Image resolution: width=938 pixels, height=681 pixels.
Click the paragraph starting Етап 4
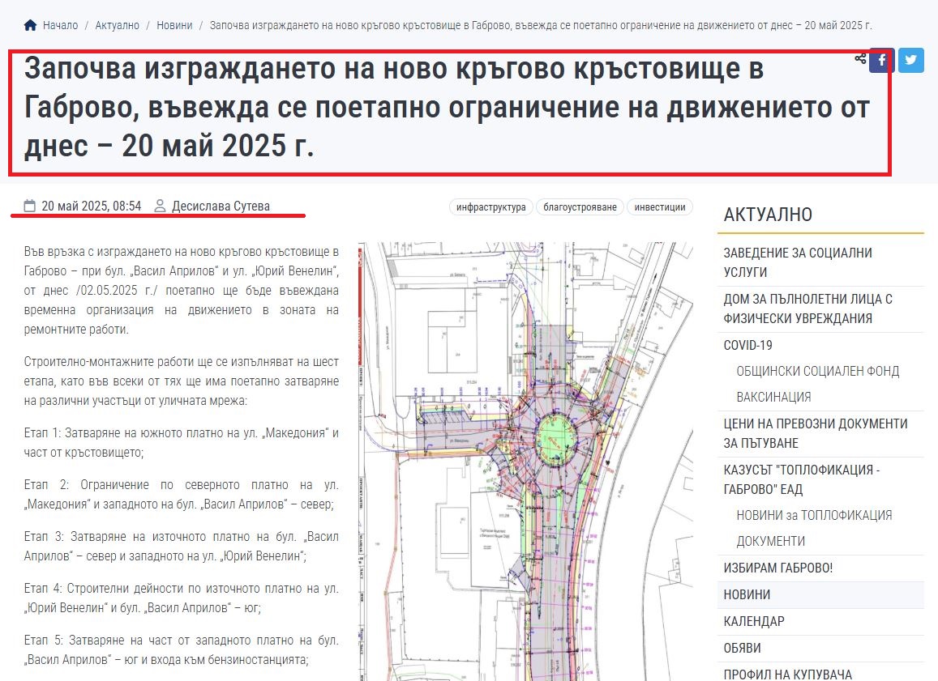182,598
